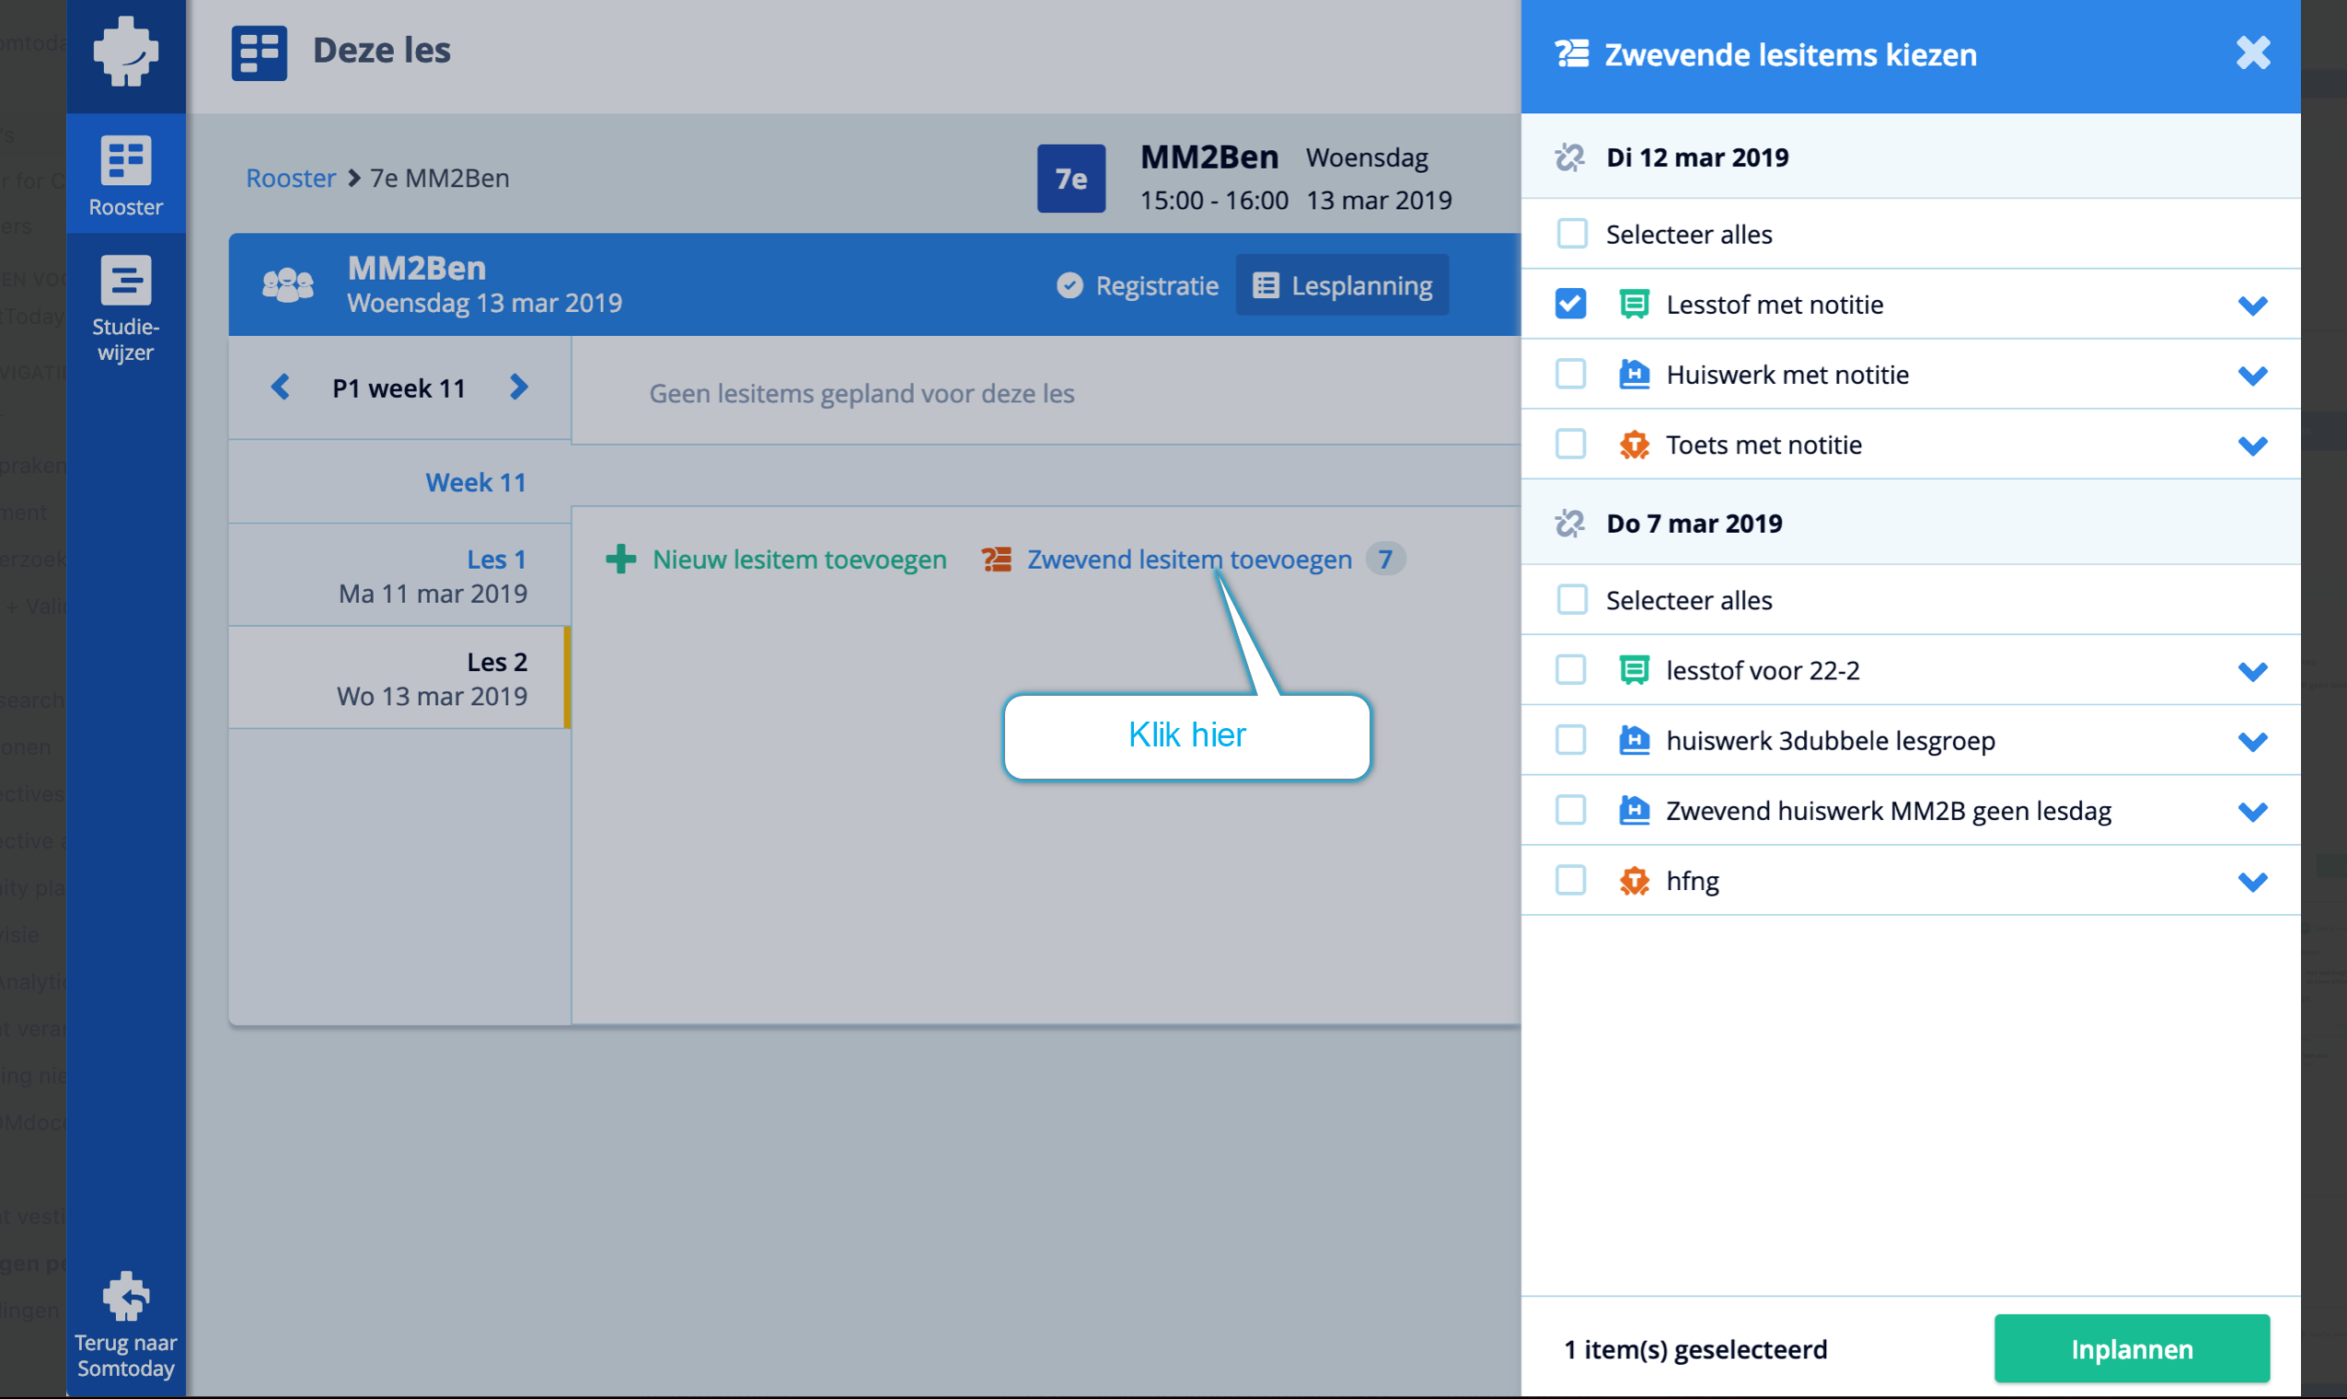Check huiswerk 3dubbele lesgroep checkbox

point(1570,739)
